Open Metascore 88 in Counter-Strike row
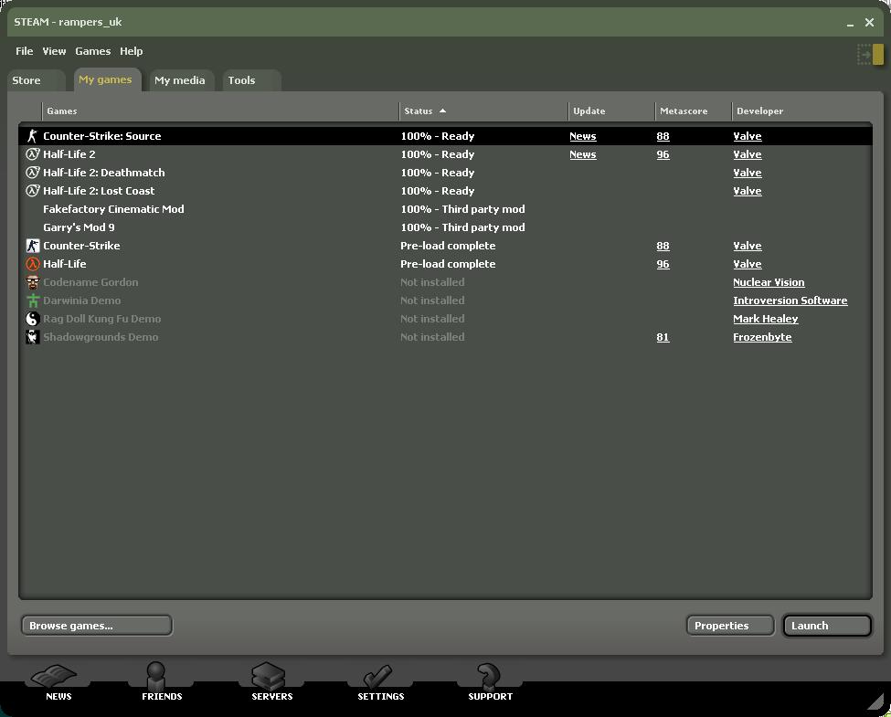This screenshot has width=891, height=717. (x=663, y=246)
